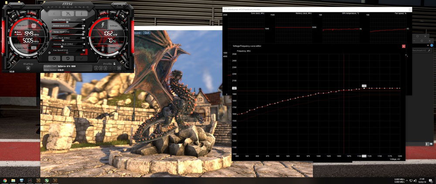This screenshot has height=184, width=436.
Task: Open the notification center in the taskbar
Action: point(431,180)
